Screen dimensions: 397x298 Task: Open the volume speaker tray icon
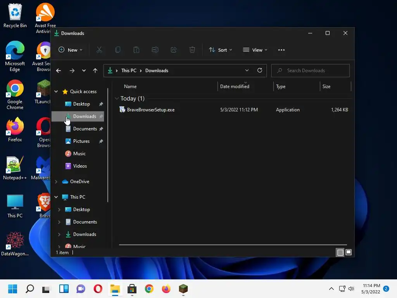point(351,289)
